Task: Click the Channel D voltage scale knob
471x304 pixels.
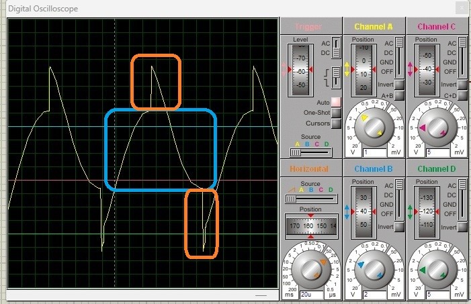Action: [437, 270]
